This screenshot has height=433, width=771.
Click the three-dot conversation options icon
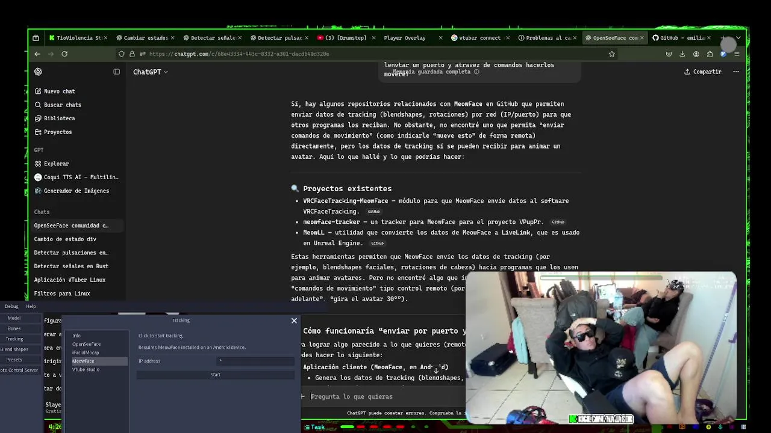point(736,72)
